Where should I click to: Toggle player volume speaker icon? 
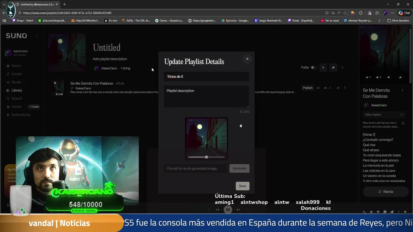405,212
